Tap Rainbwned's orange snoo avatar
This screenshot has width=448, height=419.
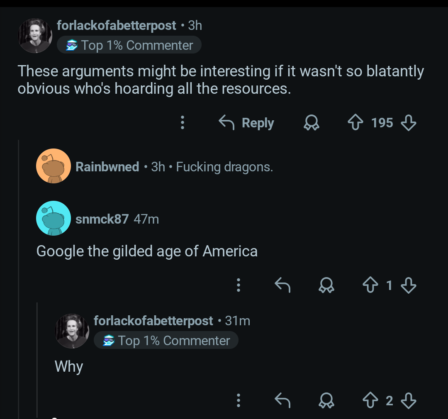[54, 166]
